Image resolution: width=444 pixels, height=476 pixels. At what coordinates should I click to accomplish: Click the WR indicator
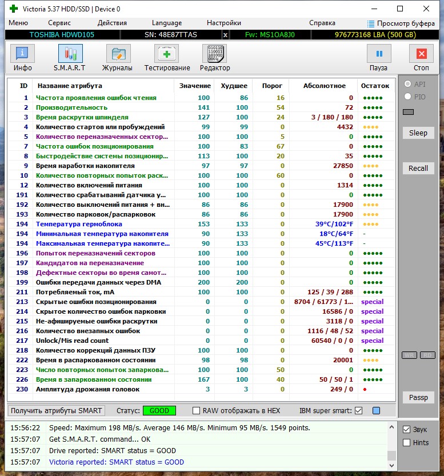point(409,355)
